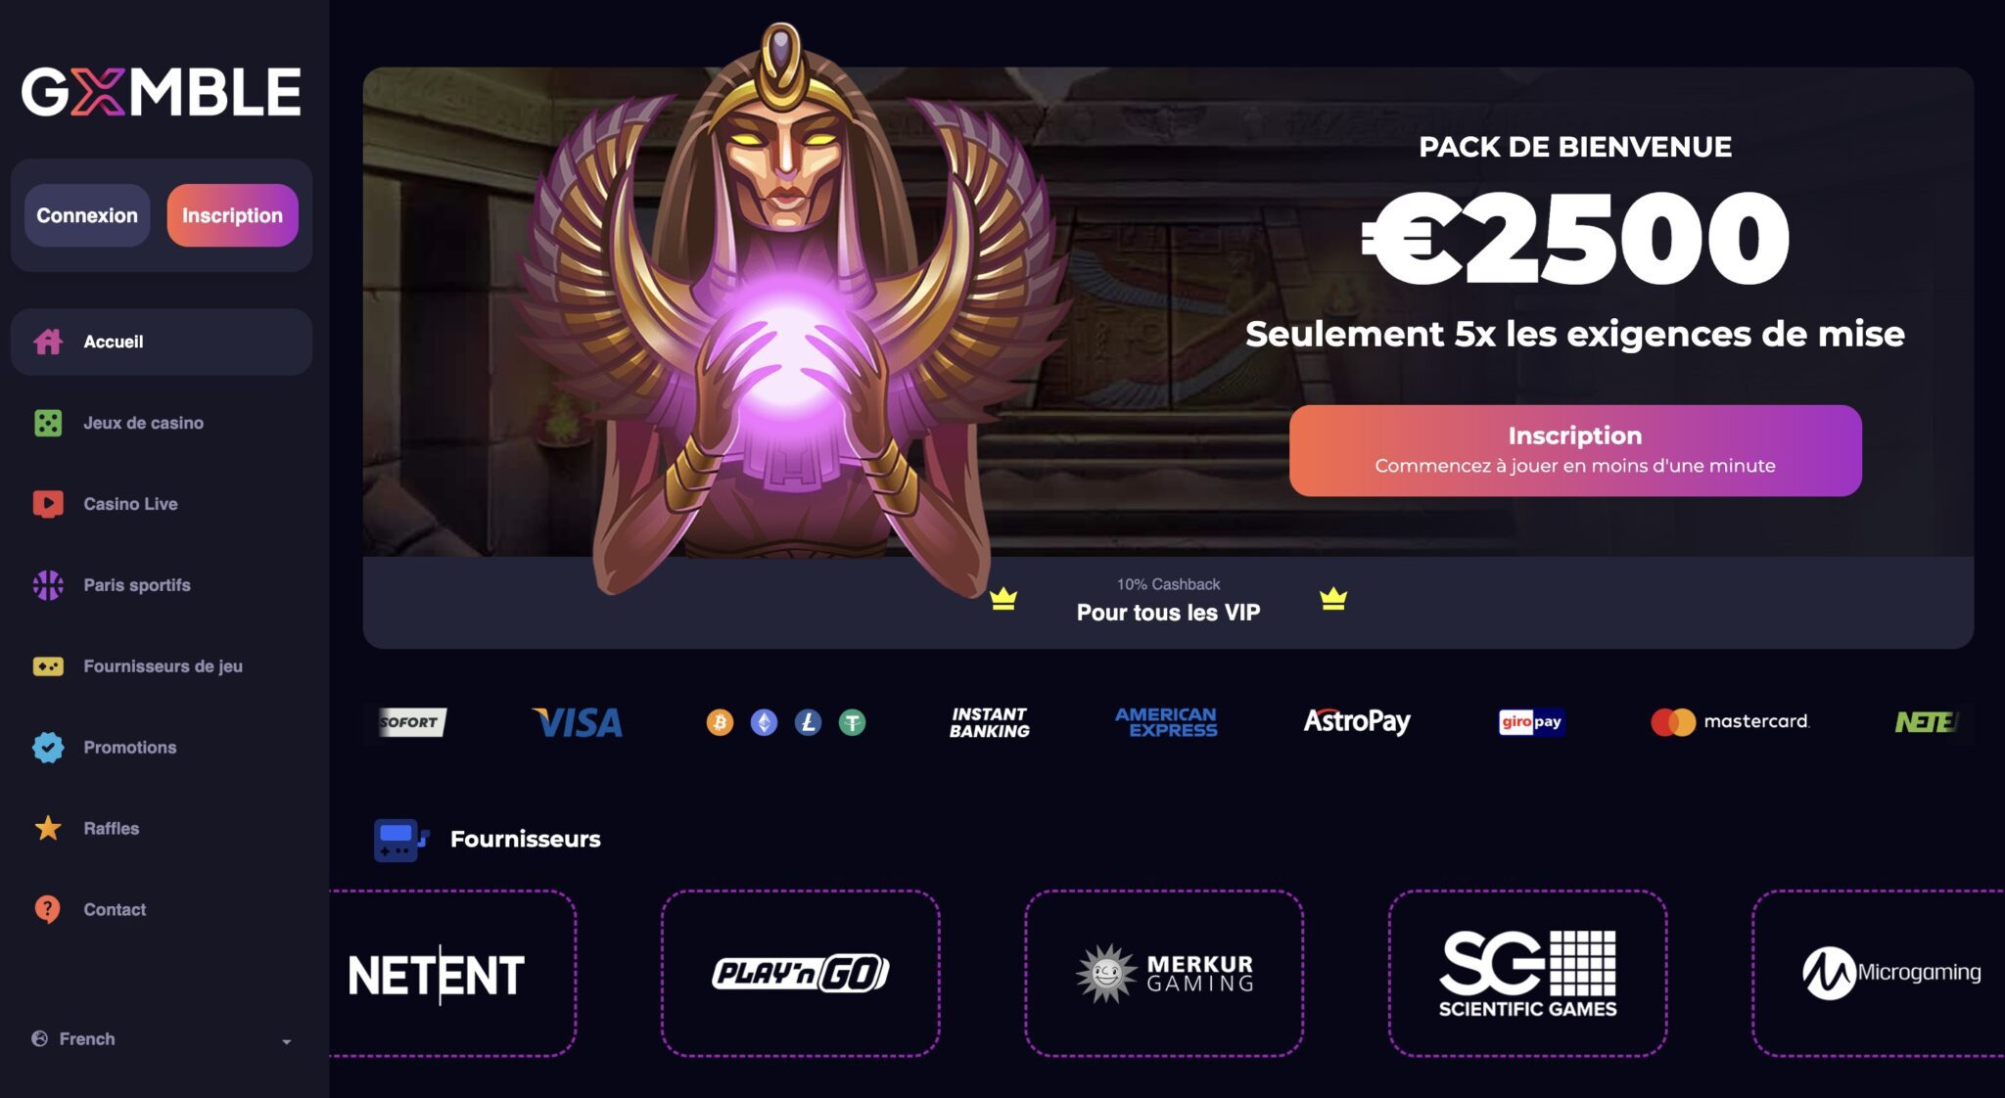Open the NetEnt provider card
2005x1098 pixels.
click(453, 974)
